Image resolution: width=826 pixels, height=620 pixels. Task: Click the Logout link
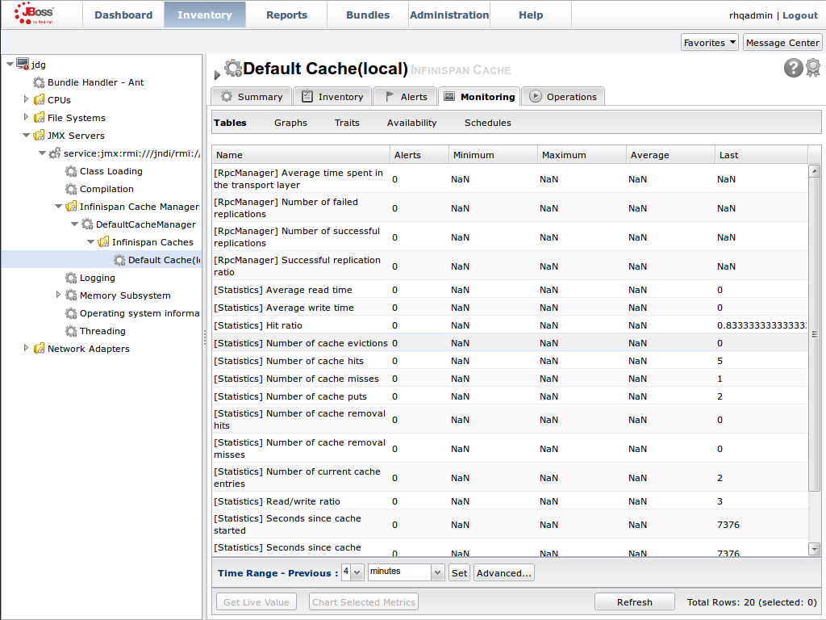coord(799,15)
